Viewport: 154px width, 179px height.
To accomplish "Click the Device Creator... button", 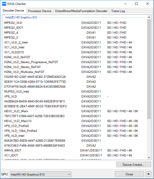I will tap(133, 165).
